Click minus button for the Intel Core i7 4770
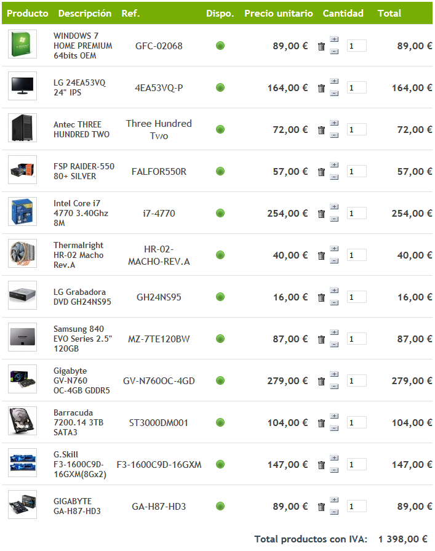This screenshot has width=435, height=551. pos(334,219)
